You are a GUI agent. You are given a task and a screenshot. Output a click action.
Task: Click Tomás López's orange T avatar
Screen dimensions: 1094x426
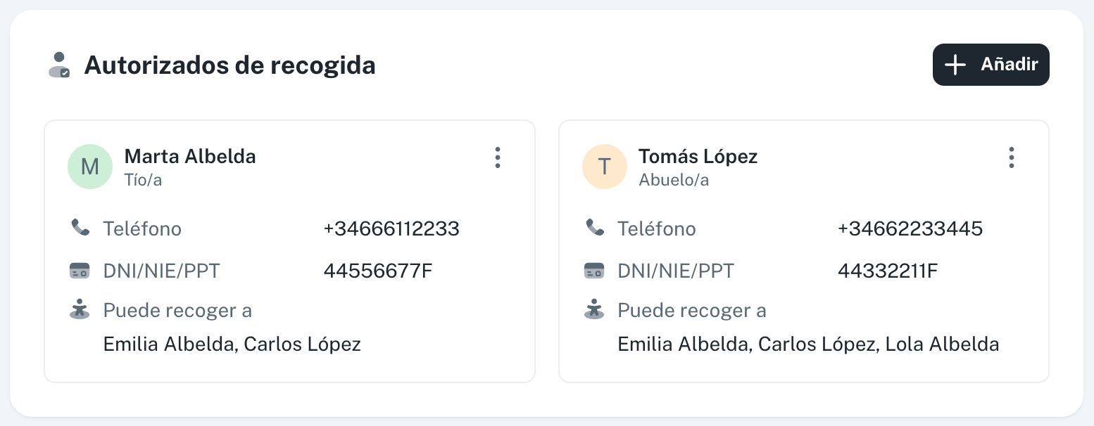[x=605, y=167]
